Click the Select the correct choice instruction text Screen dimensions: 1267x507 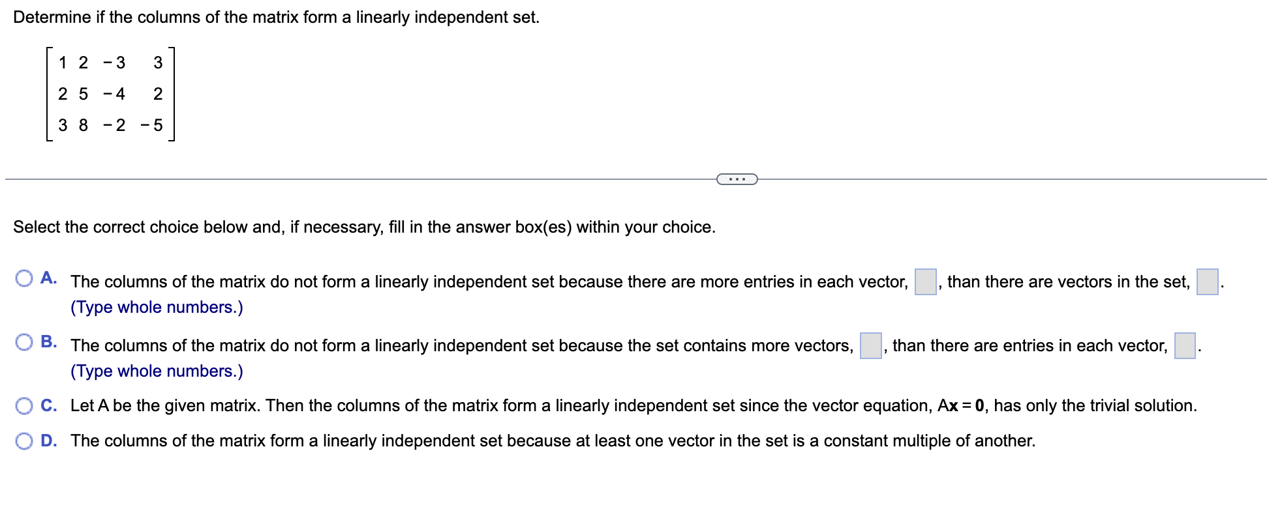tap(364, 226)
